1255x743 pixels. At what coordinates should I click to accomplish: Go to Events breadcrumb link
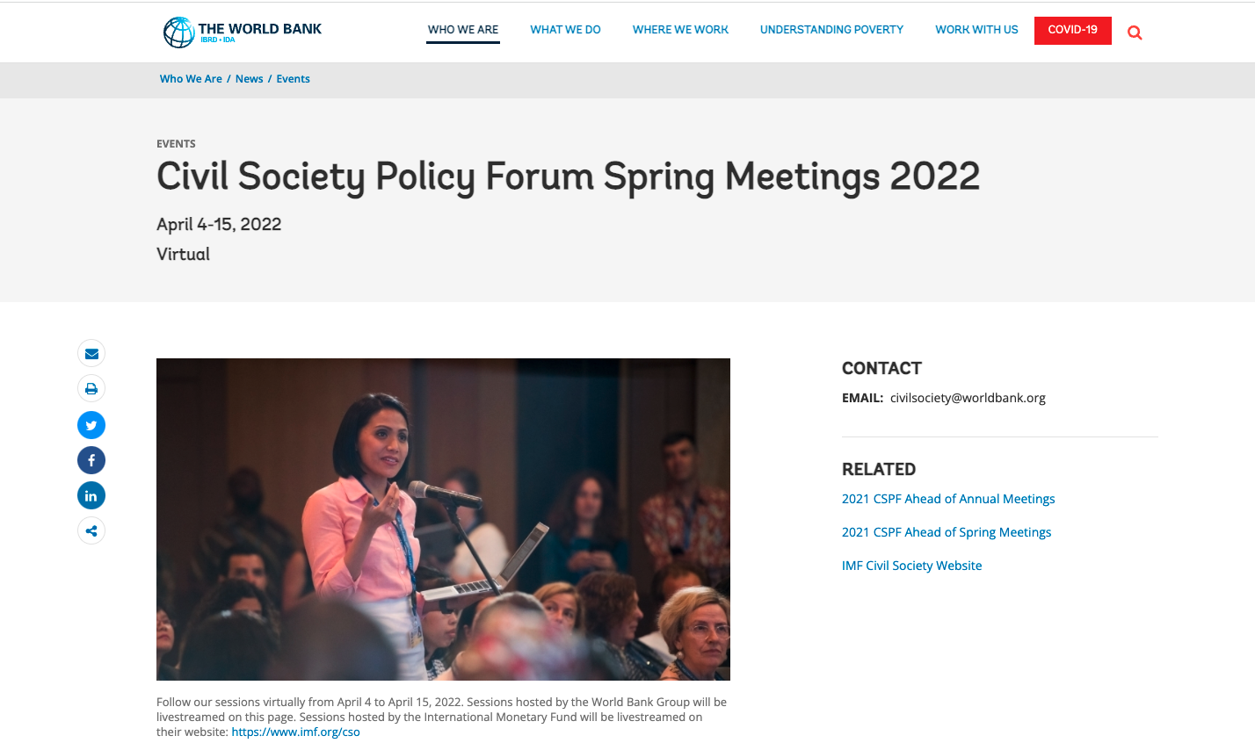(293, 79)
